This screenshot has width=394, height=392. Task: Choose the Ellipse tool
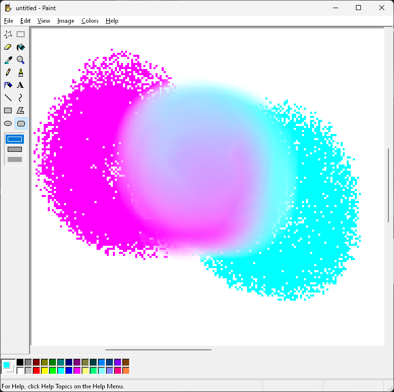[8, 123]
